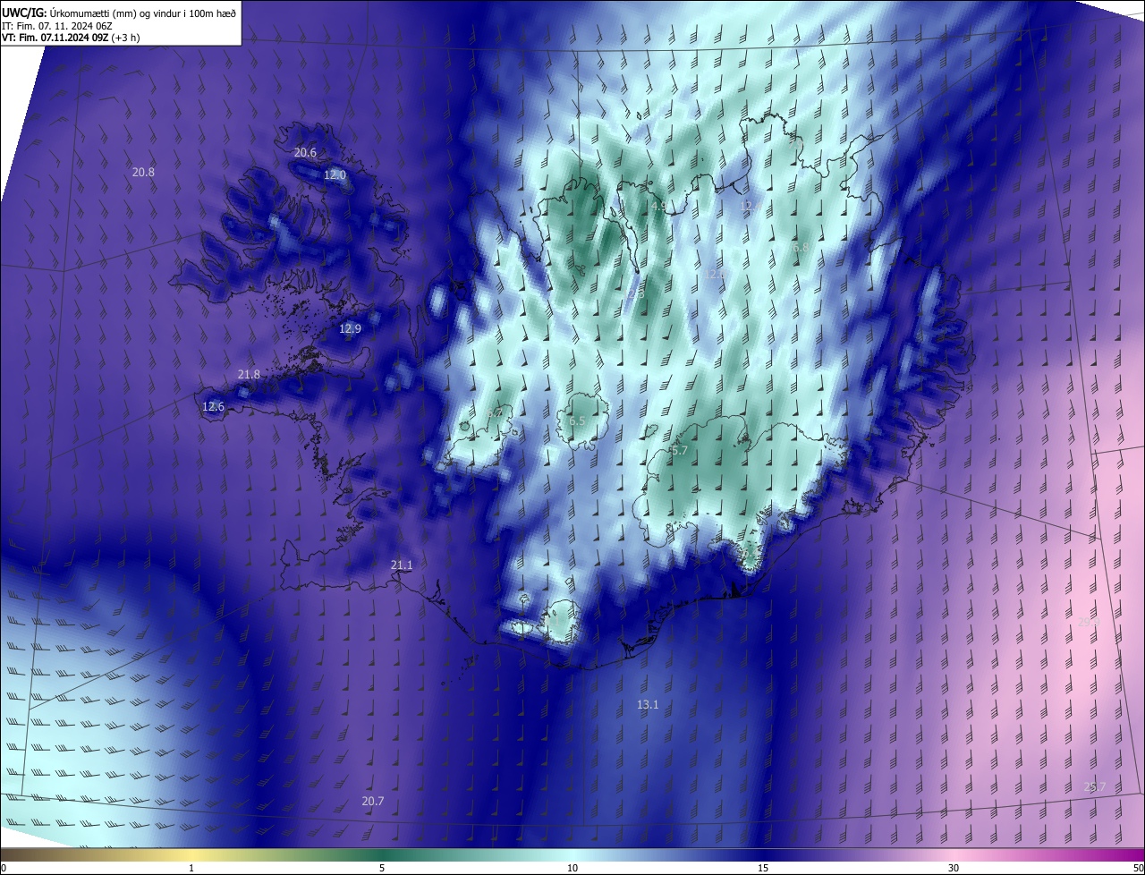
Task: Click the 20.7 value label over the sea
Action: (x=373, y=801)
